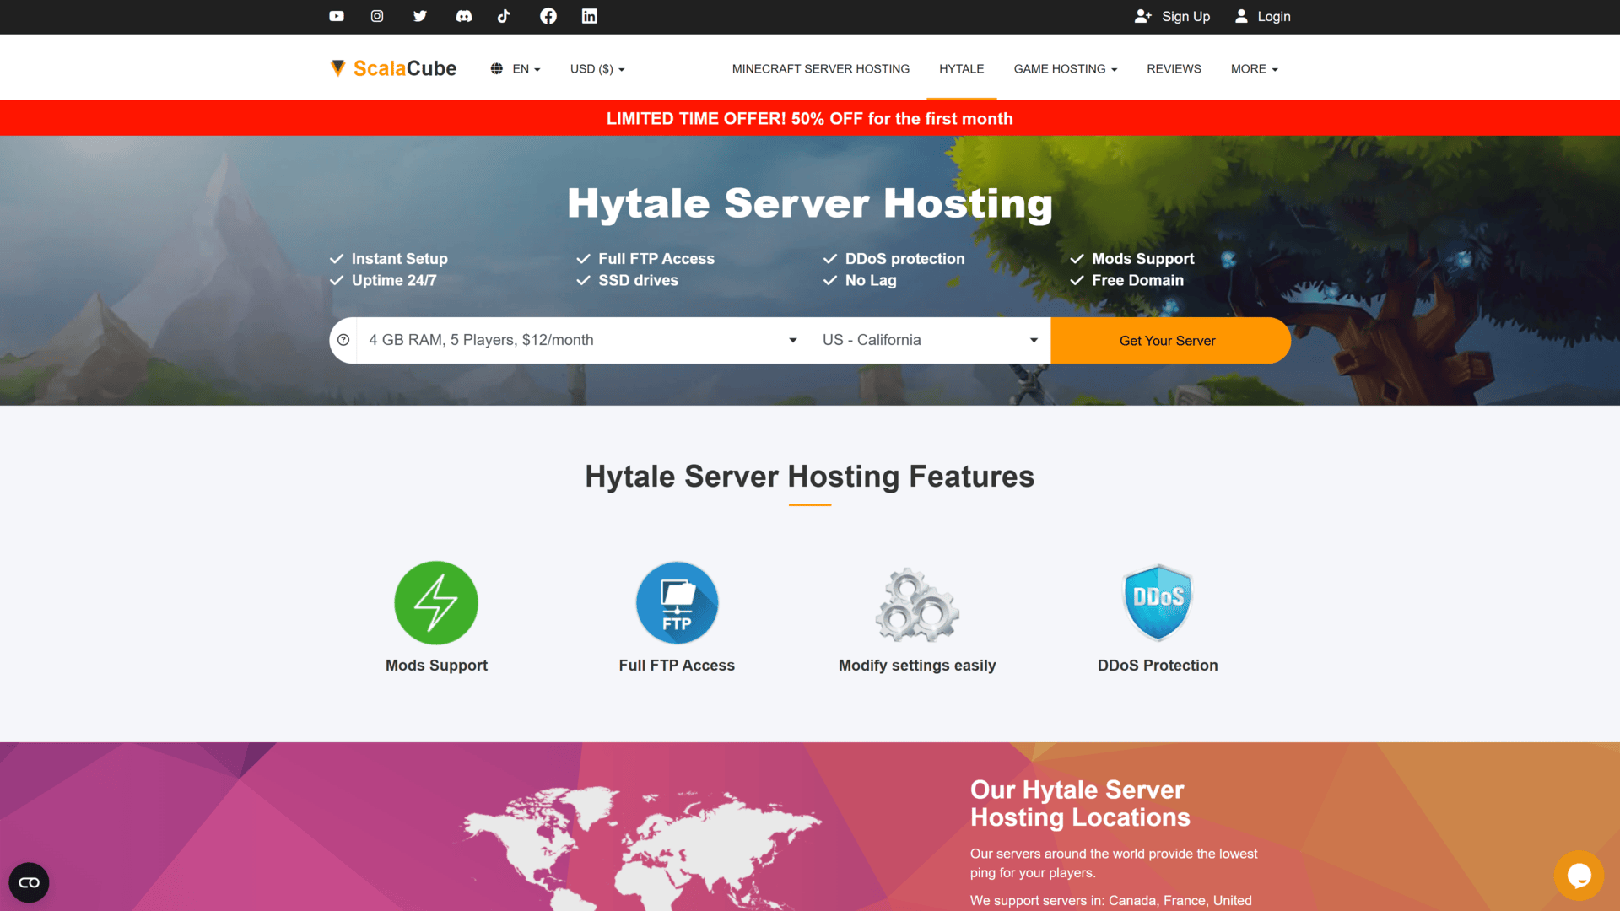Click the No Lag checklist item
1620x911 pixels.
(x=861, y=280)
